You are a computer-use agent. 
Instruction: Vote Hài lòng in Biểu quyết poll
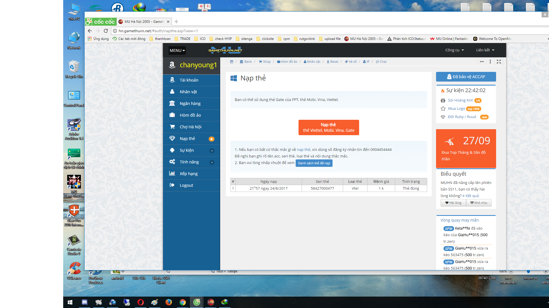[453, 203]
